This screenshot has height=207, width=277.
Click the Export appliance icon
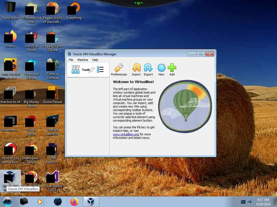pos(148,70)
